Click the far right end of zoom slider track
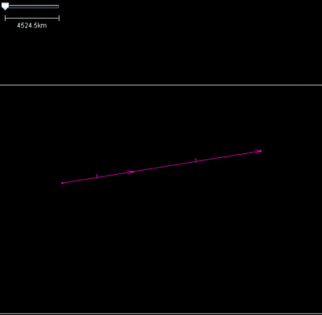 (x=58, y=6)
